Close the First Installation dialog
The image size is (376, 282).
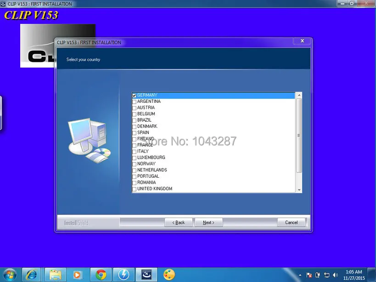(x=303, y=41)
